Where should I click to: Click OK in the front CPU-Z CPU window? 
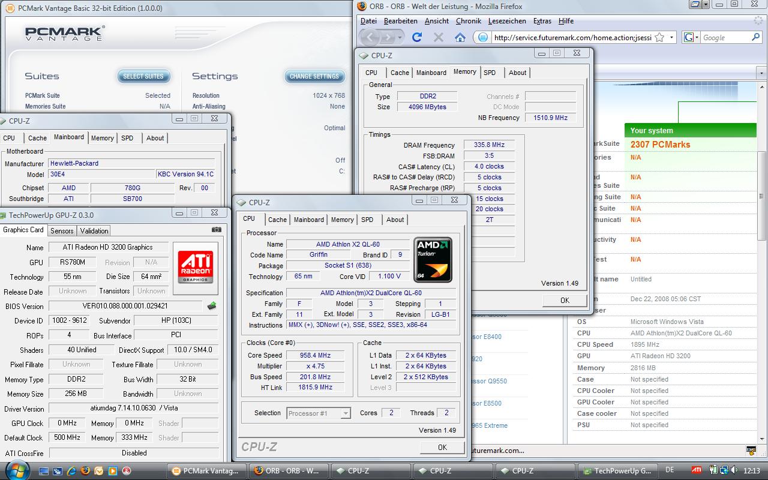pos(442,447)
